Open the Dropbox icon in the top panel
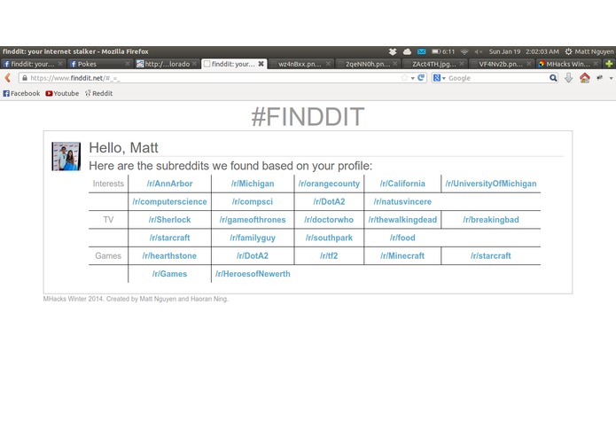The width and height of the screenshot is (616, 438). click(x=393, y=51)
